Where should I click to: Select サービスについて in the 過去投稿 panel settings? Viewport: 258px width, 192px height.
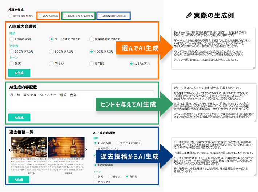[x=118, y=143]
